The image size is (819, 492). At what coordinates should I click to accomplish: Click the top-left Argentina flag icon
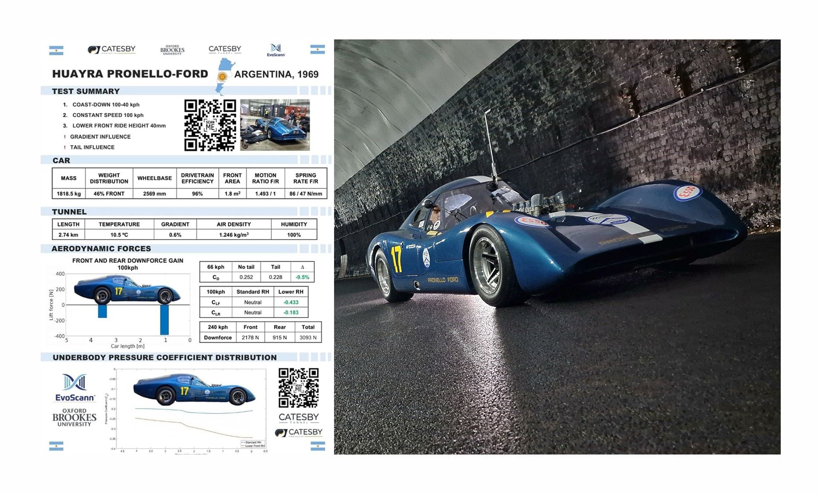56,50
